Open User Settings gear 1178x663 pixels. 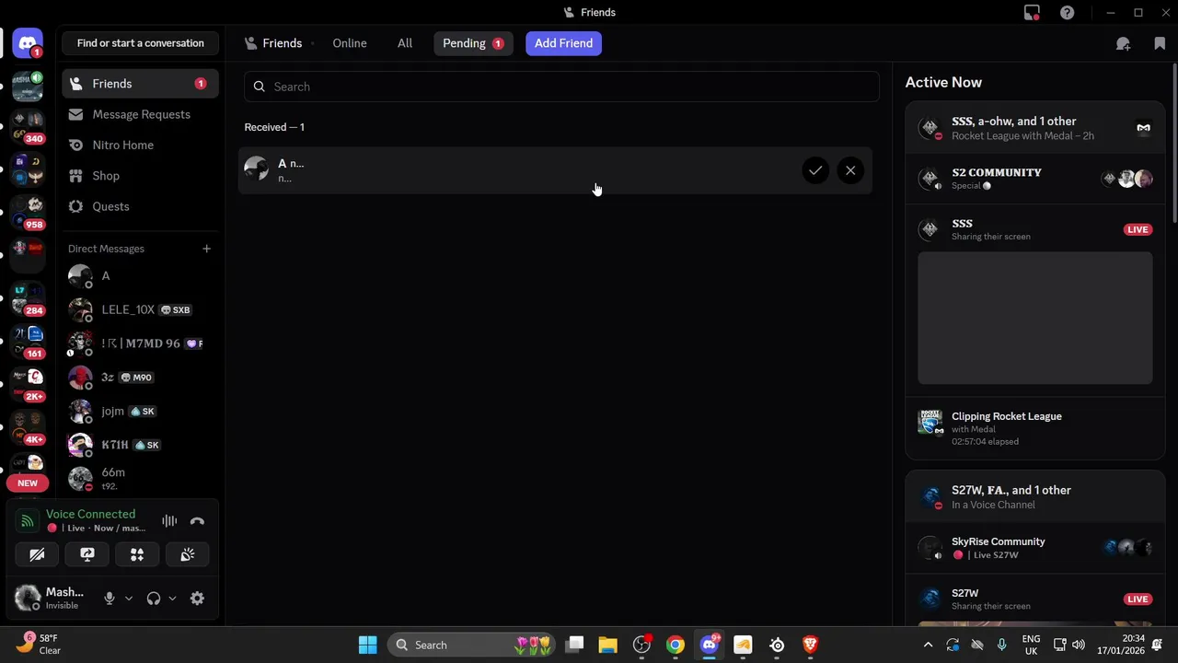tap(197, 599)
